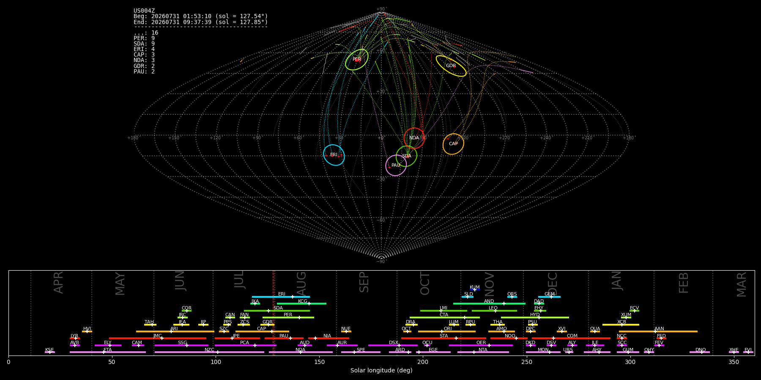Click the PER radiant circle on sky map

[357, 60]
